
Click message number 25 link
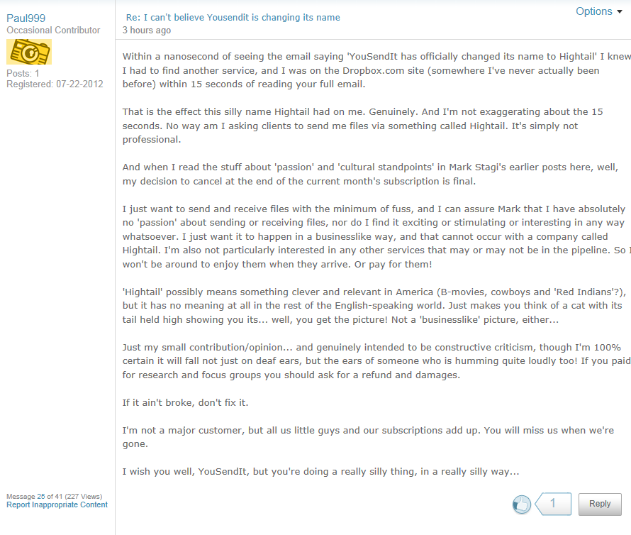pos(41,496)
